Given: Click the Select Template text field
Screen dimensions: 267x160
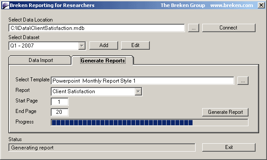Looking at the screenshot, I should [142, 81].
